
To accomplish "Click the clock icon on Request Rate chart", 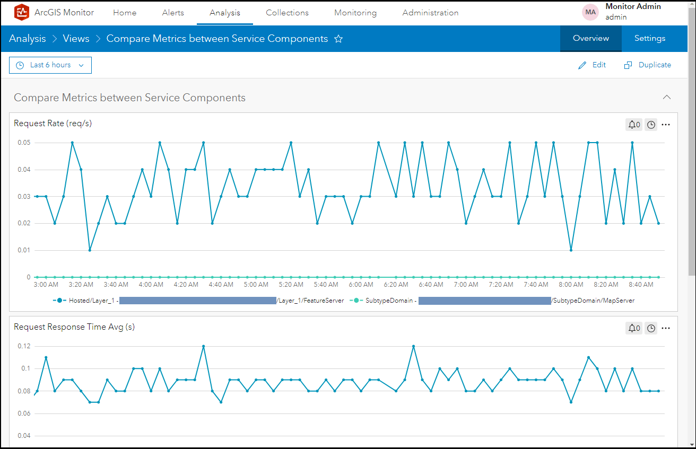I will pyautogui.click(x=651, y=125).
